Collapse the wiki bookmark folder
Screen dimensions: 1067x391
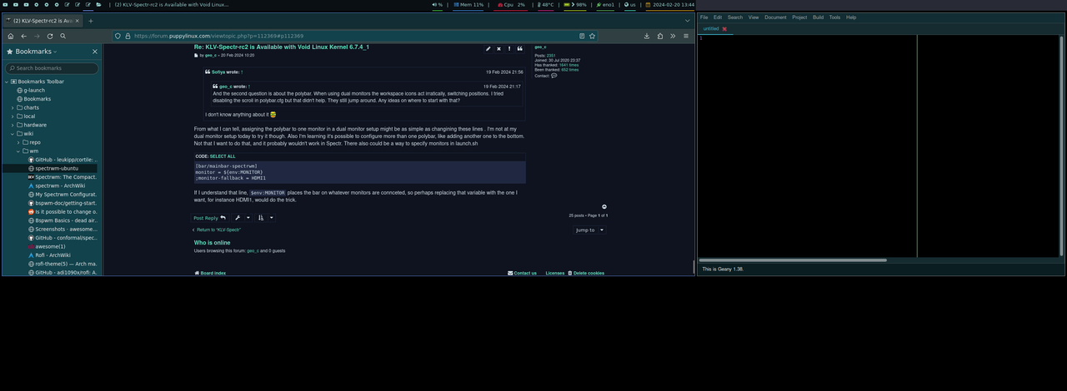13,133
